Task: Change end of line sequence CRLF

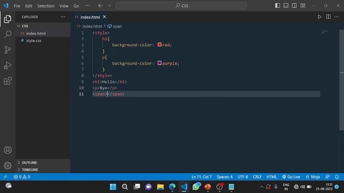Action: (257, 176)
